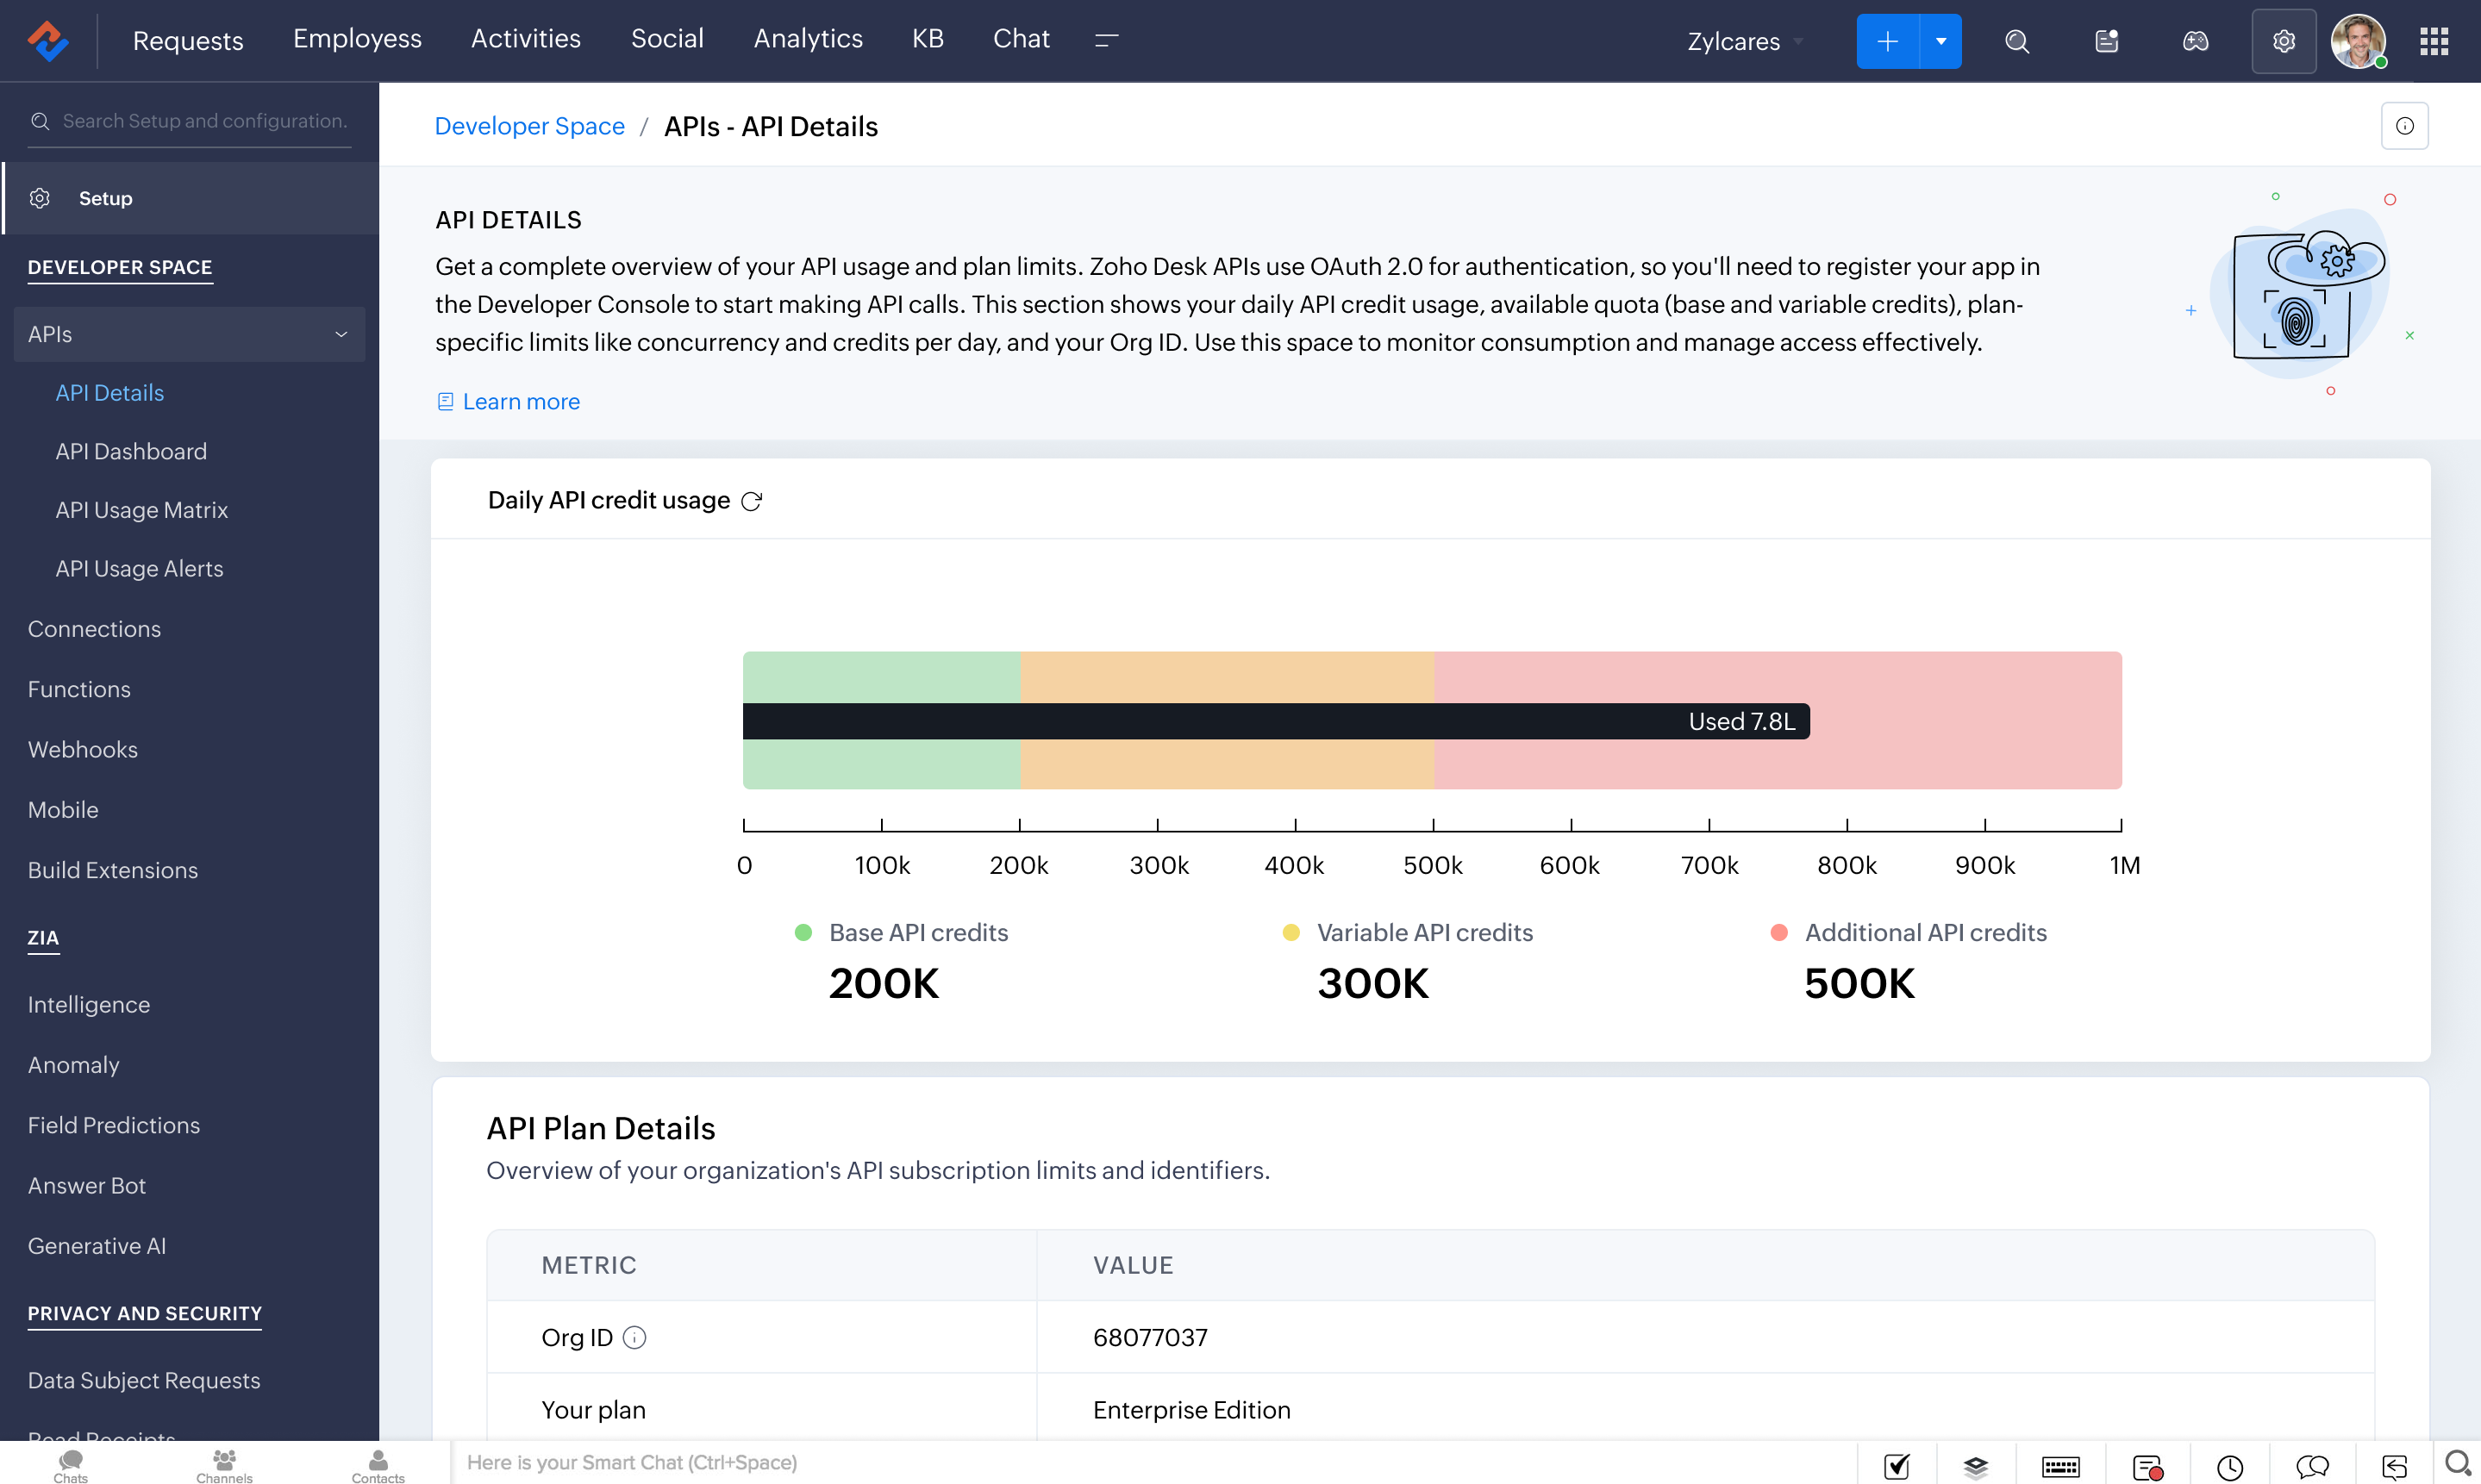This screenshot has width=2481, height=1484.
Task: Focus the Search Setup and configuration field
Action: point(204,121)
